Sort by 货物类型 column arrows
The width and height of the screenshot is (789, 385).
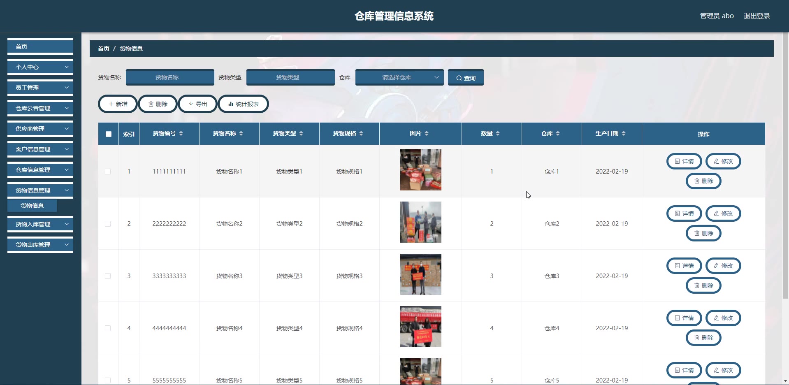[301, 133]
